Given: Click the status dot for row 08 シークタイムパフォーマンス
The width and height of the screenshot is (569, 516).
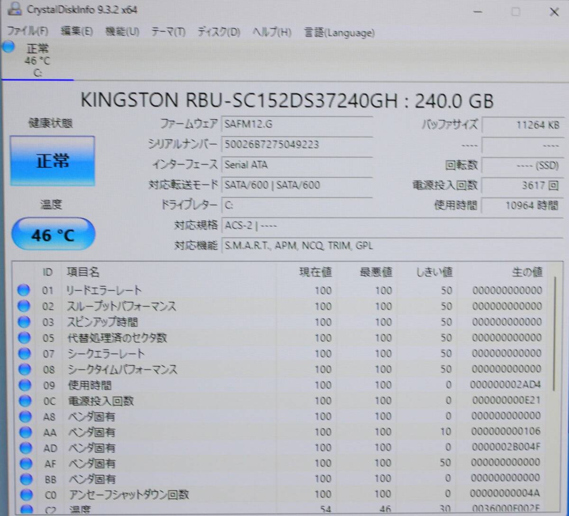Looking at the screenshot, I should 24,369.
